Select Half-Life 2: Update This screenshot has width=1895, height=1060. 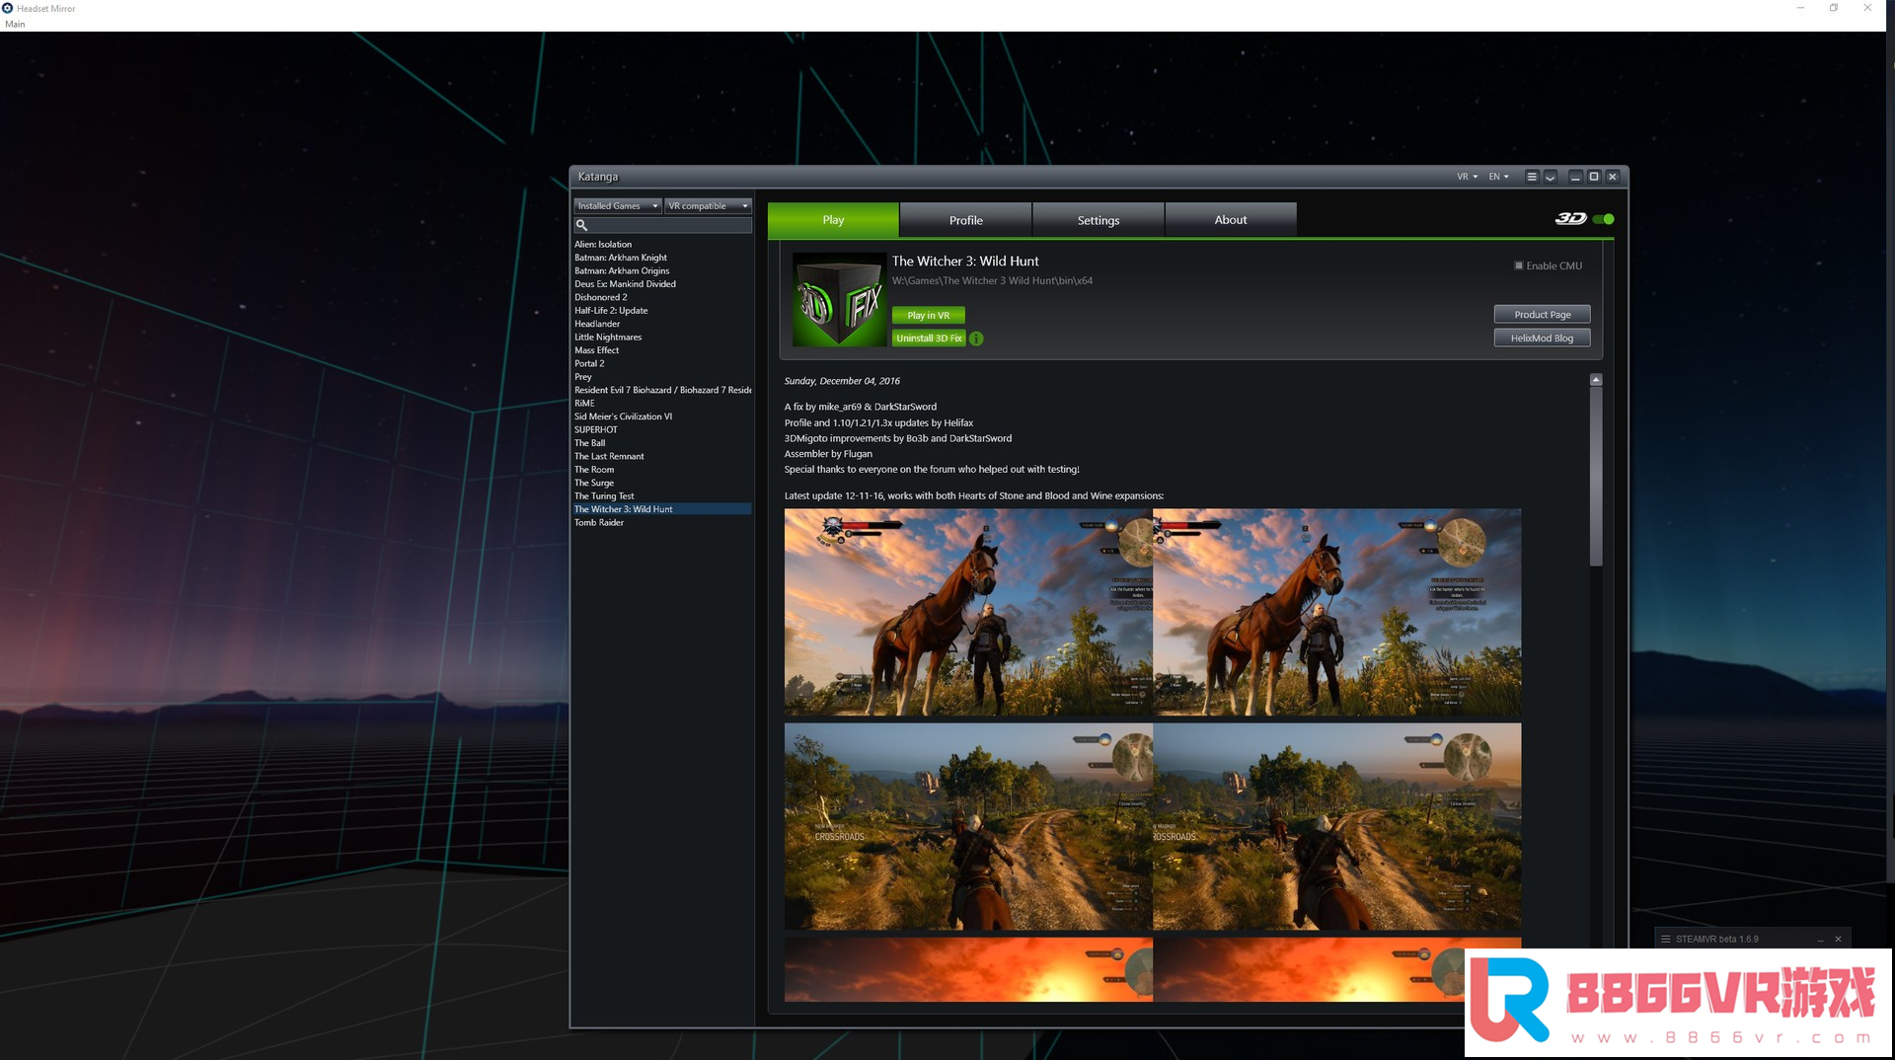[x=662, y=311]
